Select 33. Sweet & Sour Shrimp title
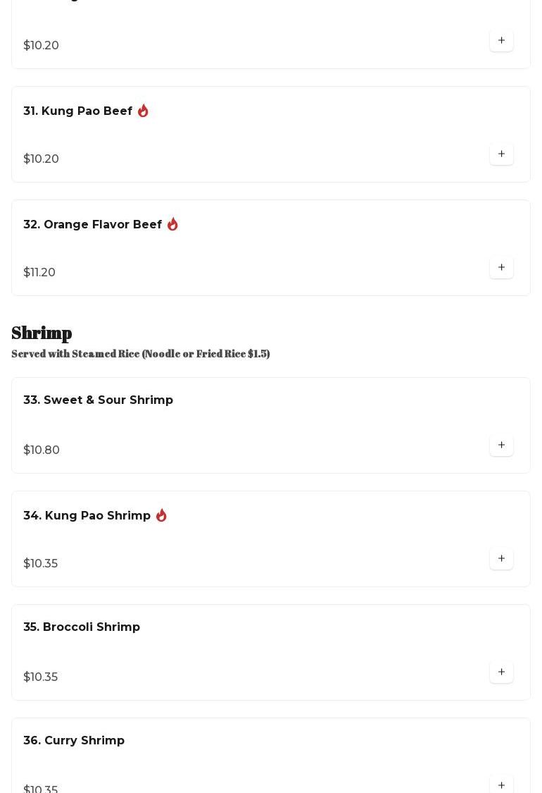Viewport: 542px width, 793px height. [x=98, y=400]
